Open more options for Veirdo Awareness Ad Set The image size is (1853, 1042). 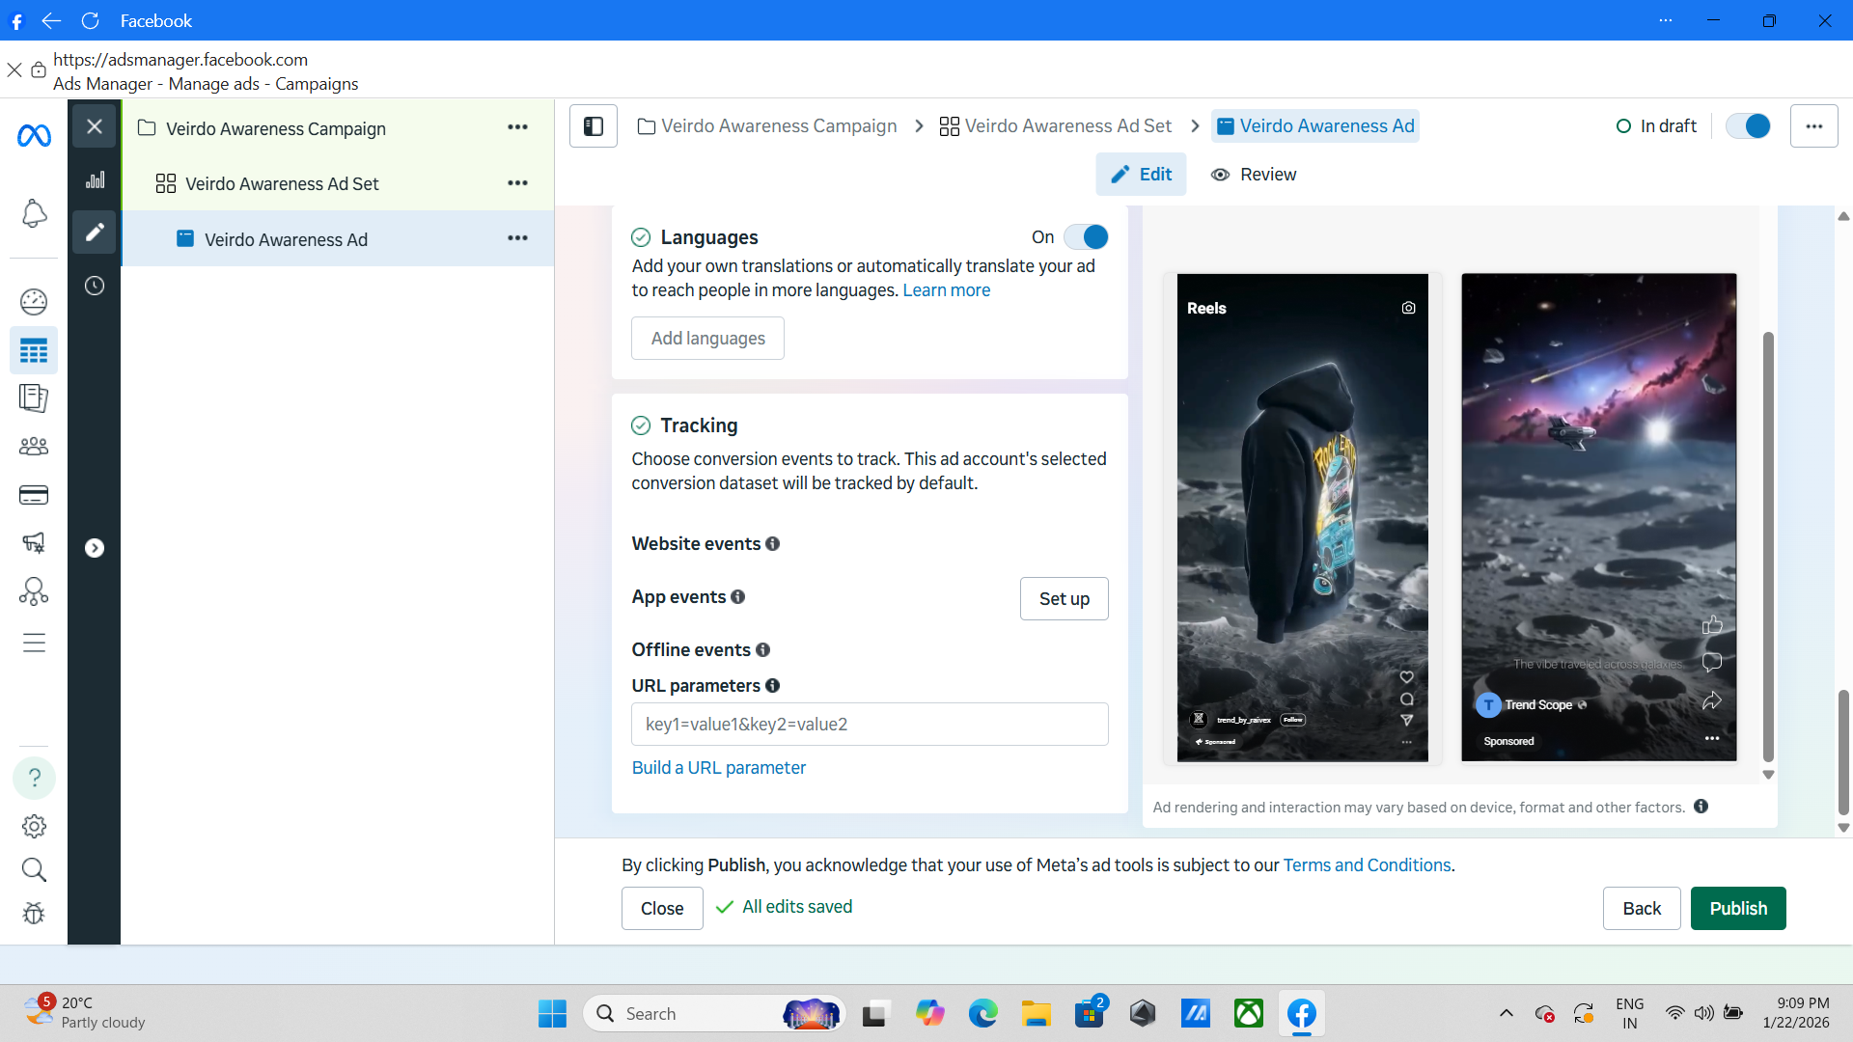pyautogui.click(x=517, y=183)
